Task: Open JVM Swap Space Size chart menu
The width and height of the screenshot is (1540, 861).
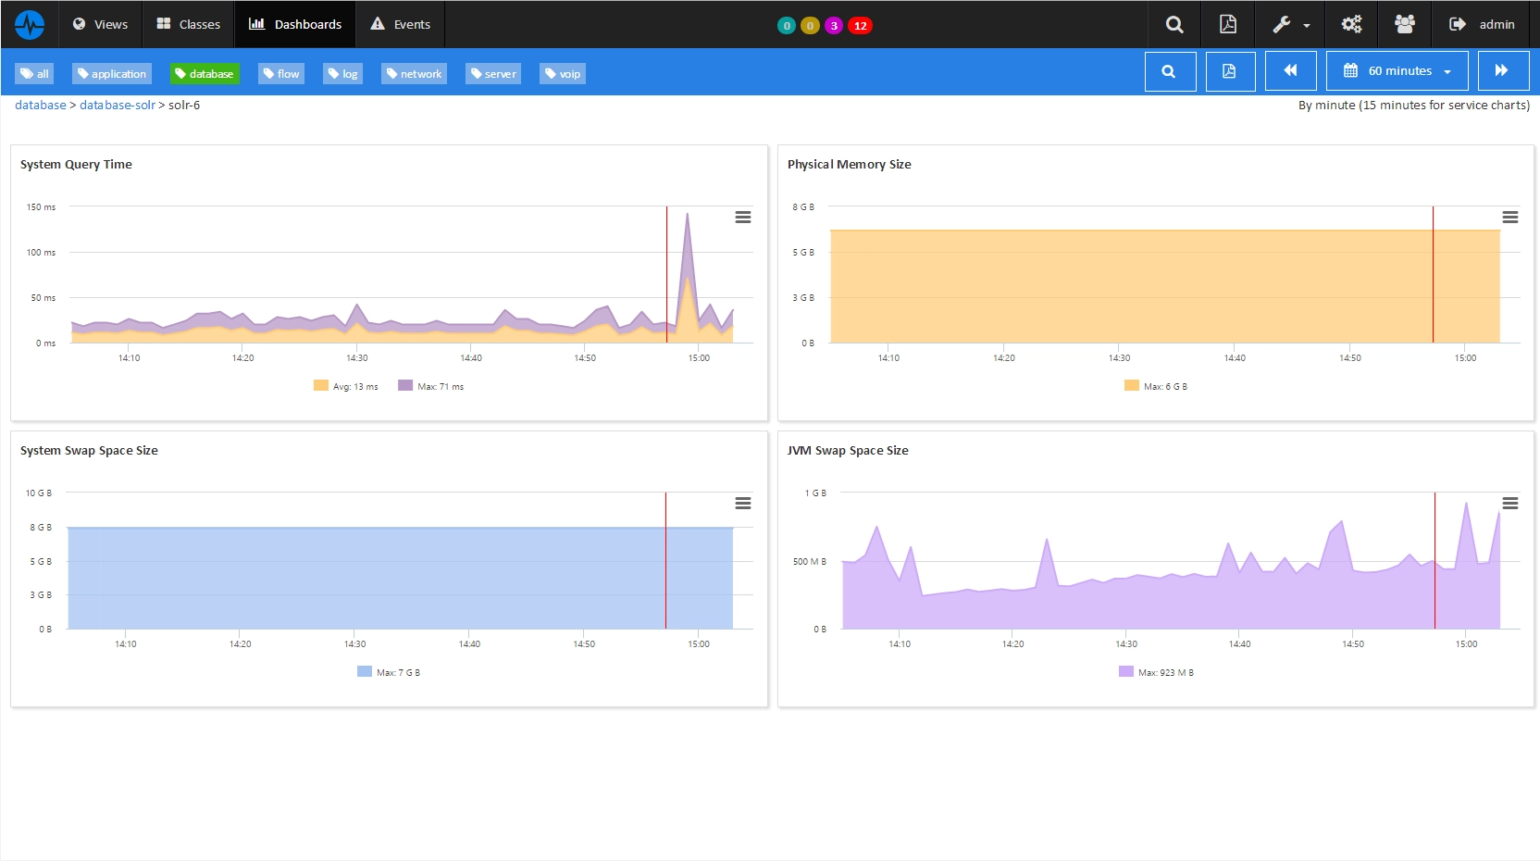Action: click(x=1510, y=504)
